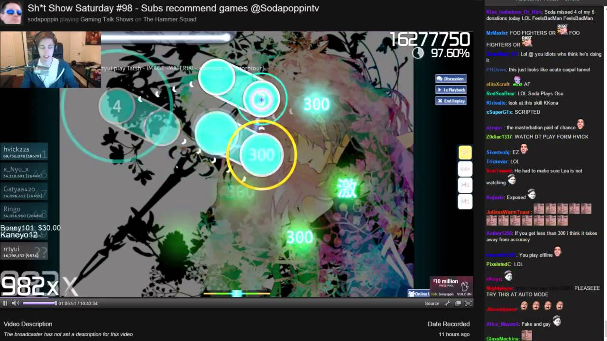
Task: Open the Source quality dropdown
Action: coord(432,304)
